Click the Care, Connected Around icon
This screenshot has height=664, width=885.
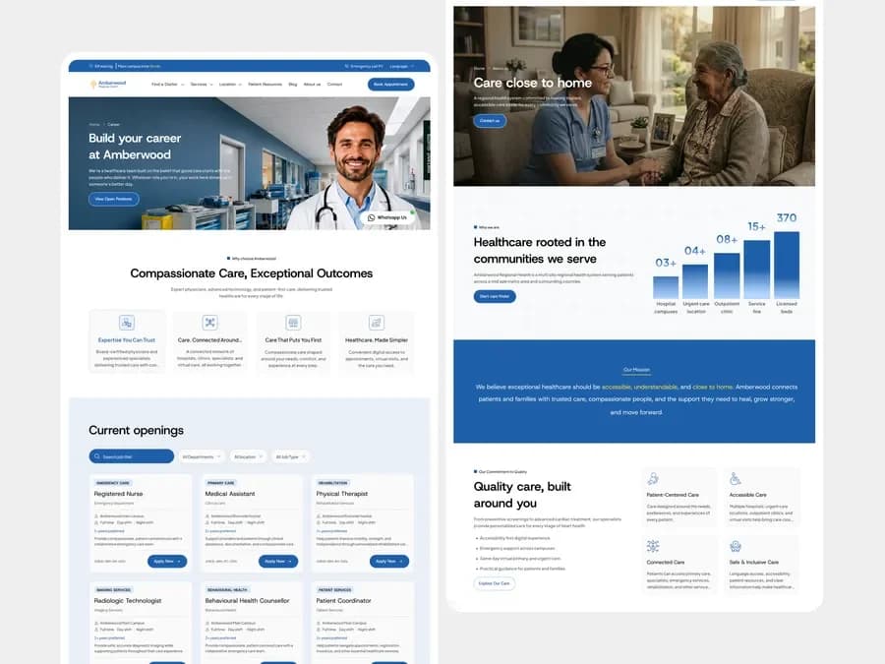pos(210,323)
